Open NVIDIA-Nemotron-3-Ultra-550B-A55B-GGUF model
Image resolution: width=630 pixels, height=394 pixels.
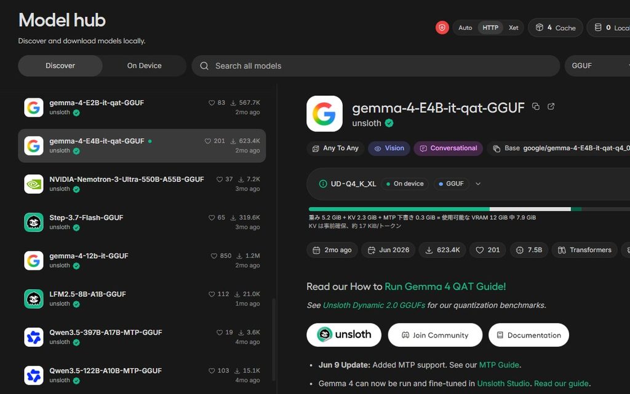[x=142, y=184]
